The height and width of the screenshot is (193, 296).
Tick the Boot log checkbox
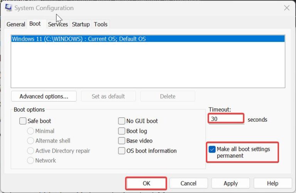[122, 131]
